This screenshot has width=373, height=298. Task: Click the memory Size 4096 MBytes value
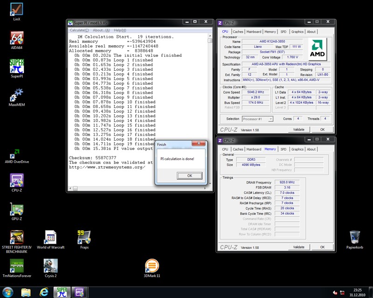(x=251, y=165)
